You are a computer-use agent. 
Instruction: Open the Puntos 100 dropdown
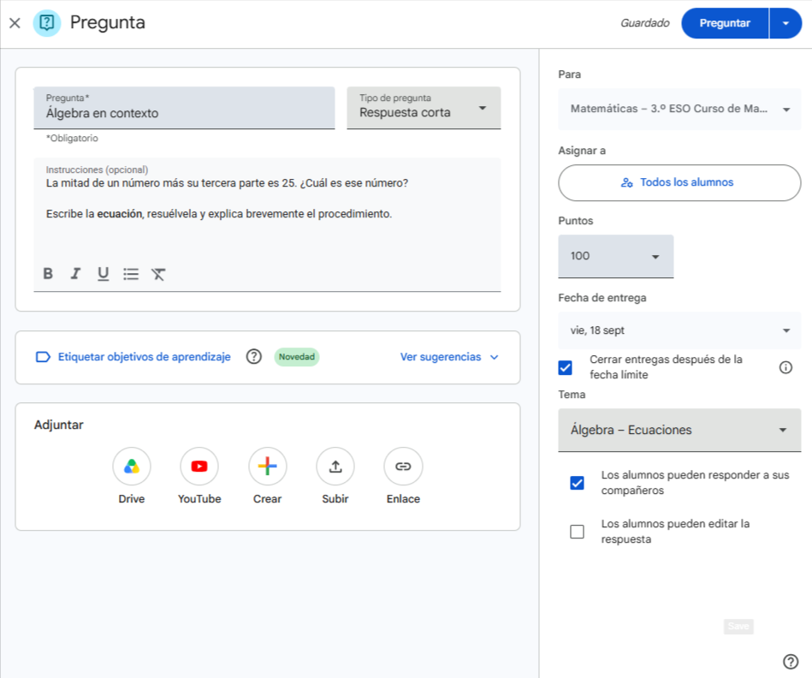(x=616, y=256)
